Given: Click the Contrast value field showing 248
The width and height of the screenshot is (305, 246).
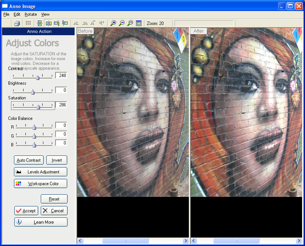Looking at the screenshot, I should (x=61, y=75).
